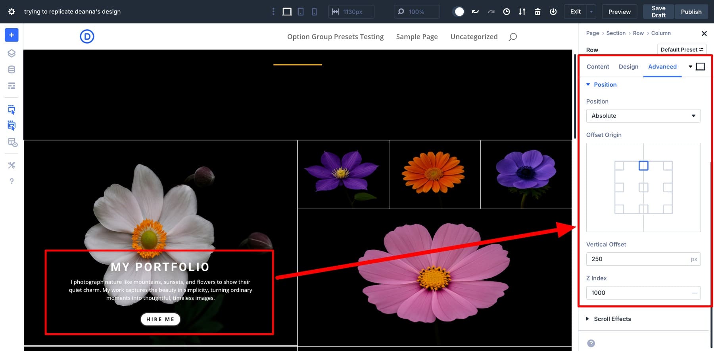Image resolution: width=714 pixels, height=351 pixels.
Task: Open the Layers view in the left sidebar
Action: (x=12, y=53)
